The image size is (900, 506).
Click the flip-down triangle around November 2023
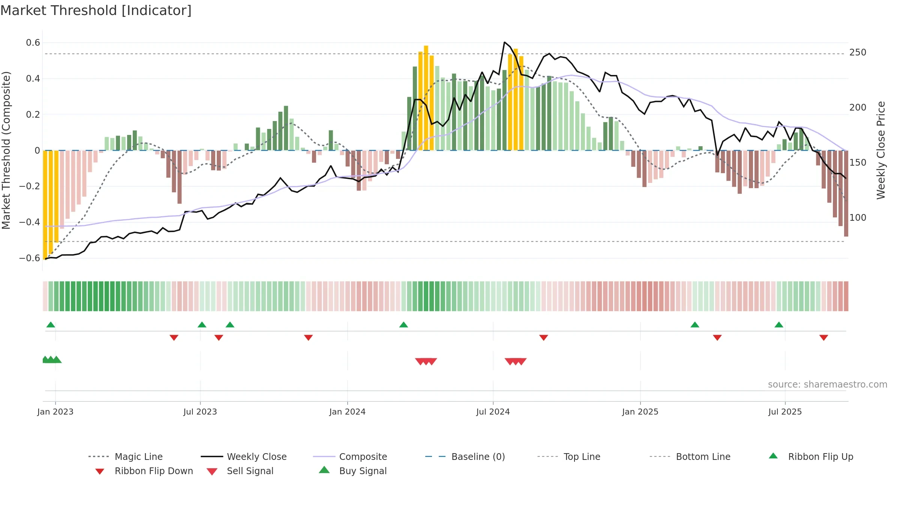coord(308,338)
